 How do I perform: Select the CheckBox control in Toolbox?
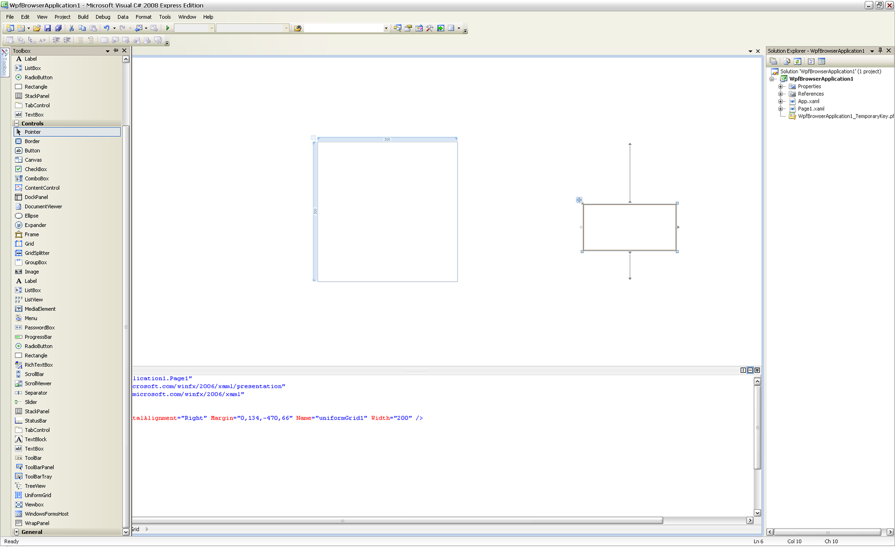pos(36,169)
